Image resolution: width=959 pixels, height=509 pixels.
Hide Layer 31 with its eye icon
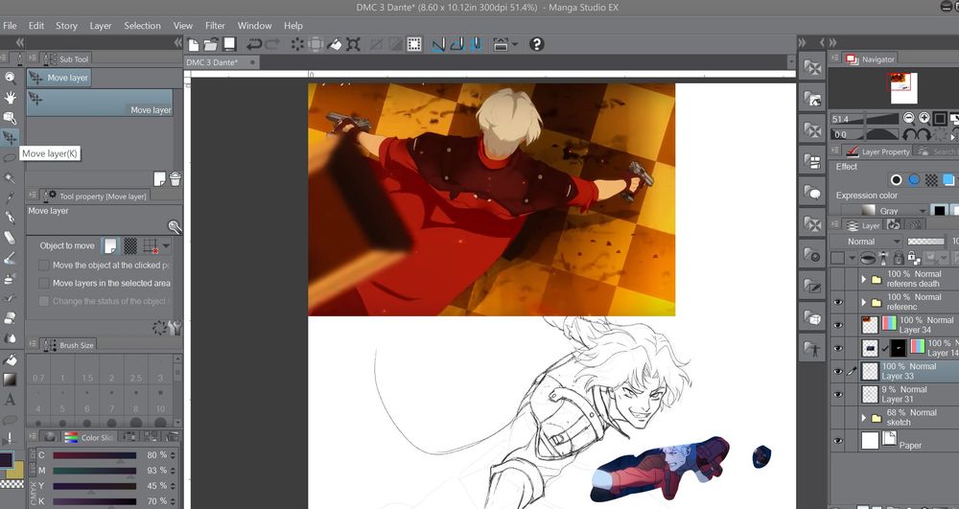point(837,395)
